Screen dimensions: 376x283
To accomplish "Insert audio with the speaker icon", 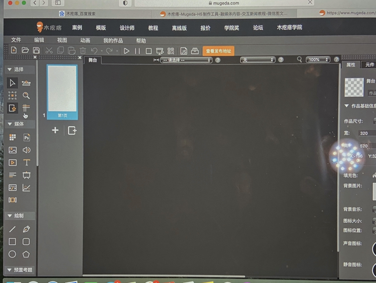I will 26,150.
